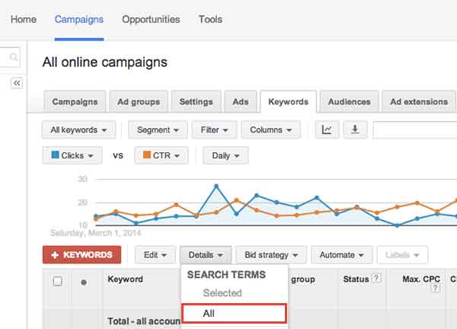Click the Status column help icon
457x329 pixels.
click(376, 279)
